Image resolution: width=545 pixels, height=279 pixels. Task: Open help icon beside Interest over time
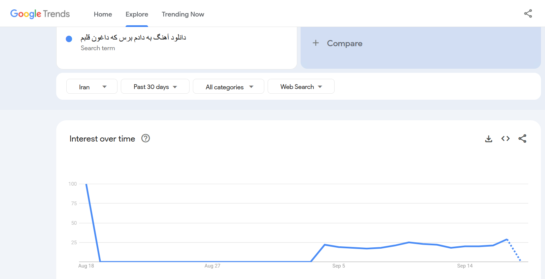coord(145,138)
